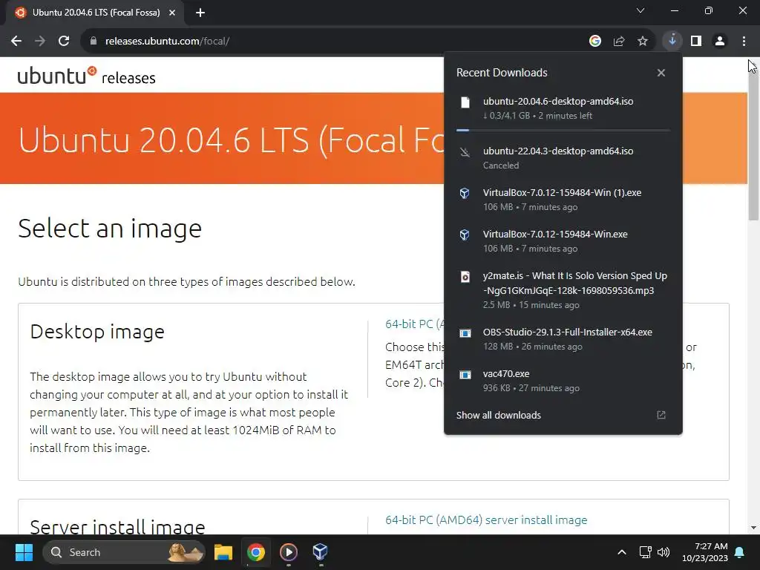The width and height of the screenshot is (760, 570).
Task: Click the mp3 file icon for y2mate download
Action: coord(465,277)
